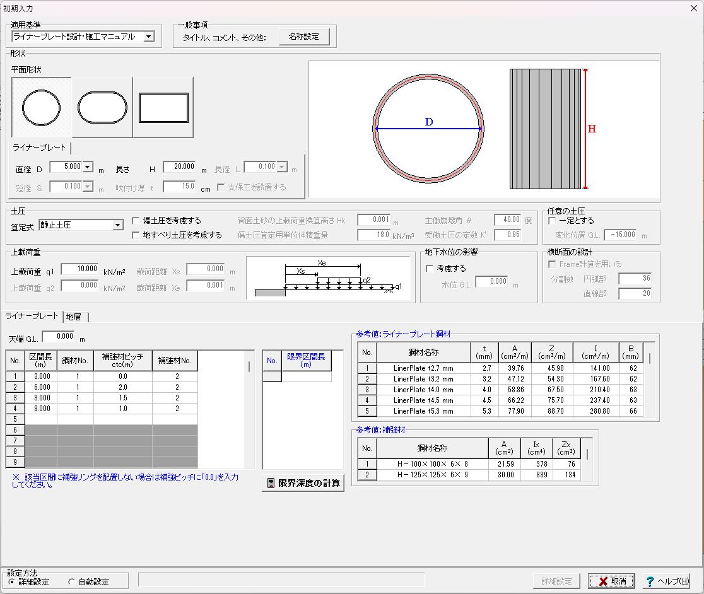Select the ライナープレート tab above the table

[x=32, y=316]
